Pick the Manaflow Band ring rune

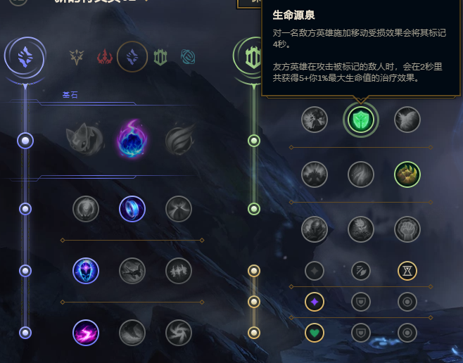(x=132, y=209)
